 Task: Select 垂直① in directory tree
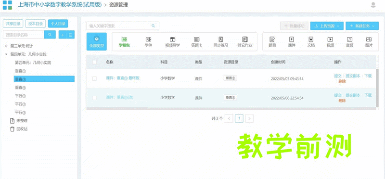click(20, 71)
